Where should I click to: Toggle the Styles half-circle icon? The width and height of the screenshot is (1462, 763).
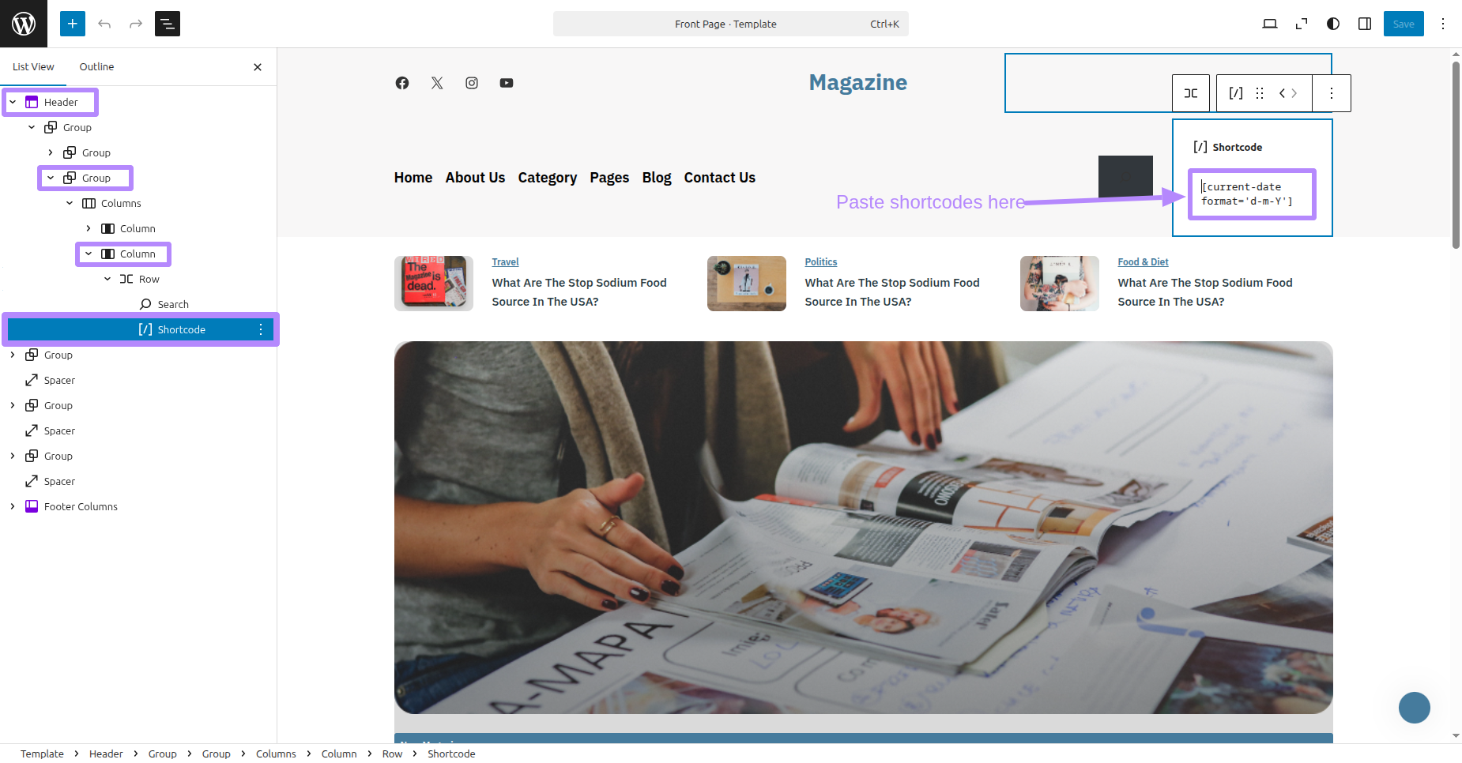coord(1333,24)
